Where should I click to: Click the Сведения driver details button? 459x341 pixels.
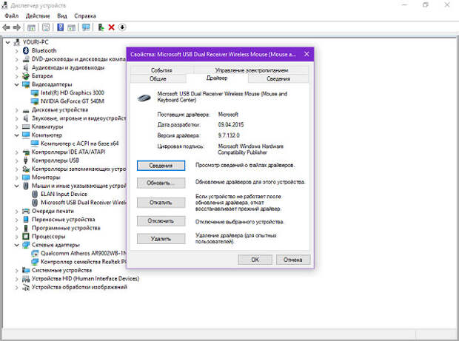point(161,166)
